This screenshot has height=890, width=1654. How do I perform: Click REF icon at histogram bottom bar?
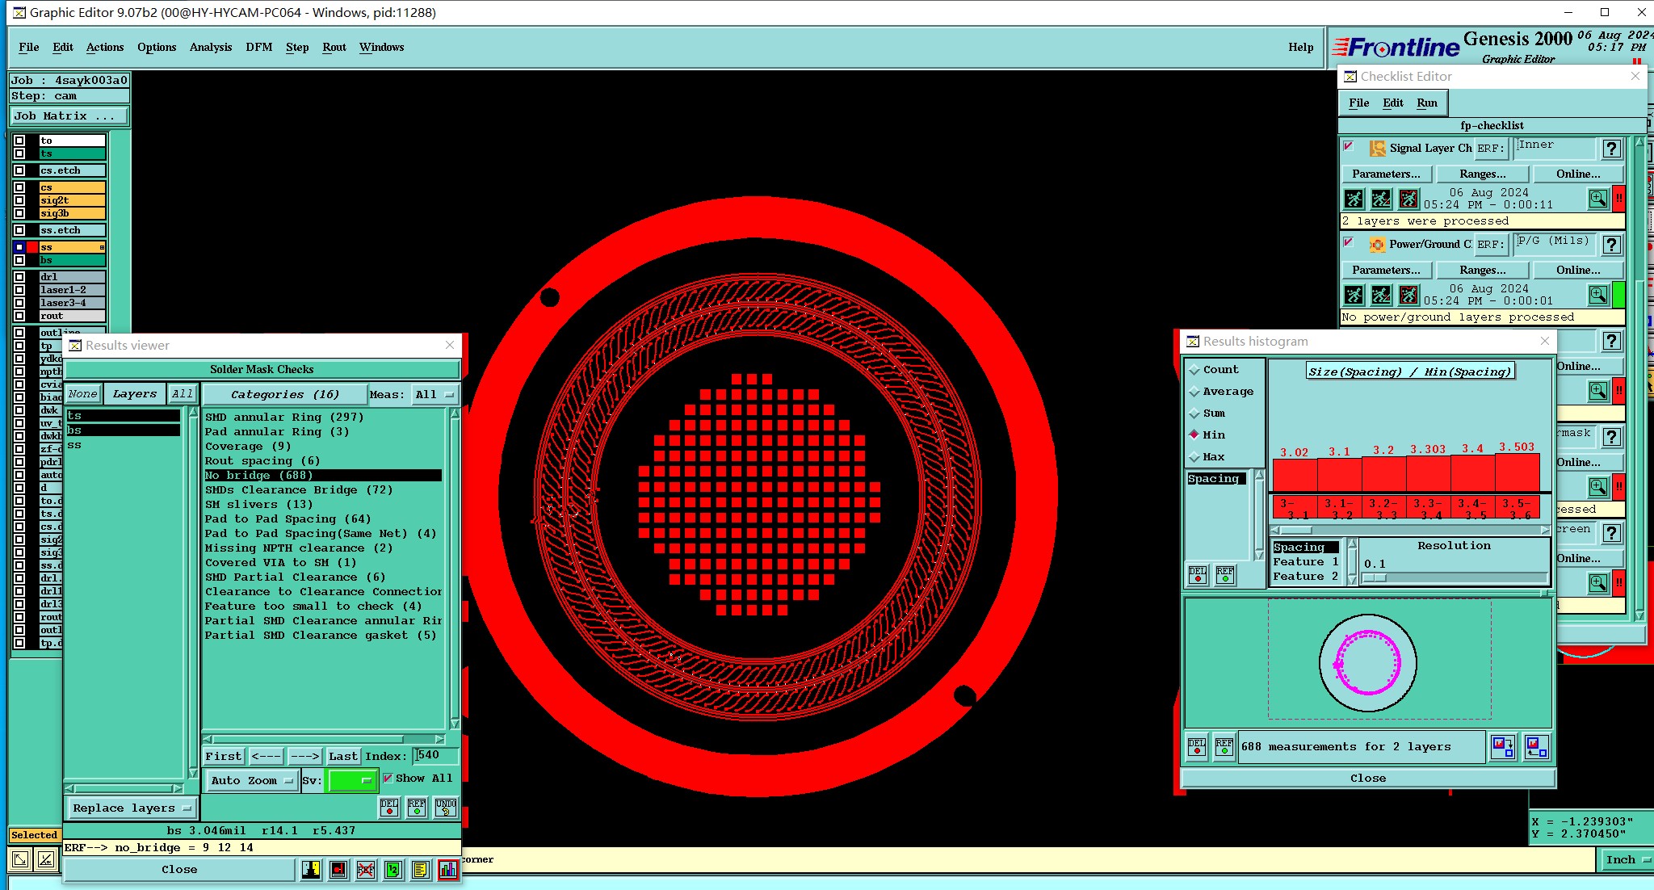[1224, 747]
